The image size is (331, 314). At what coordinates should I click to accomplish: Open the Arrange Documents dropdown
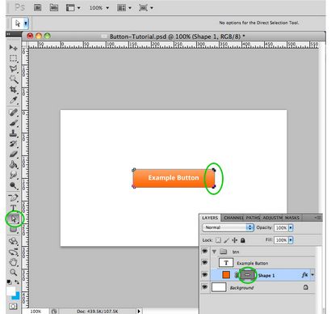pyautogui.click(x=124, y=8)
